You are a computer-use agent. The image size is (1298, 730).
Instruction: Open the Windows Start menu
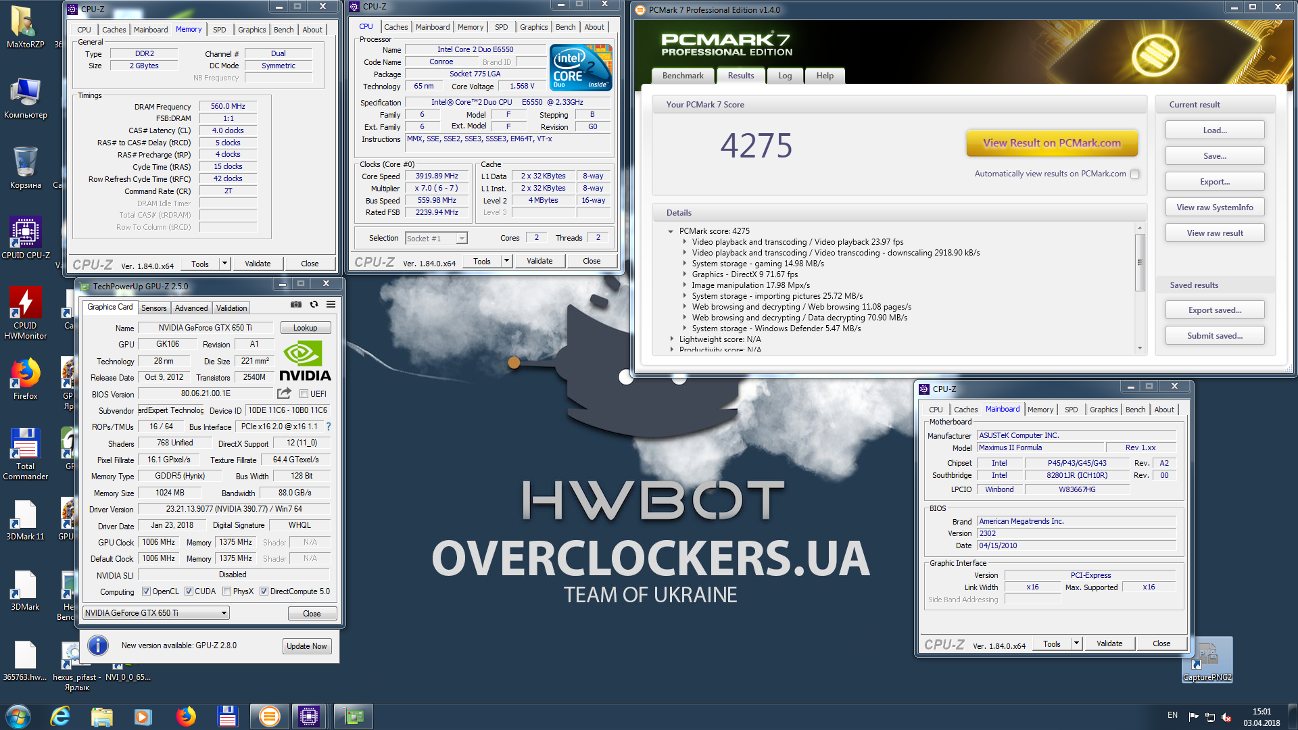(18, 716)
